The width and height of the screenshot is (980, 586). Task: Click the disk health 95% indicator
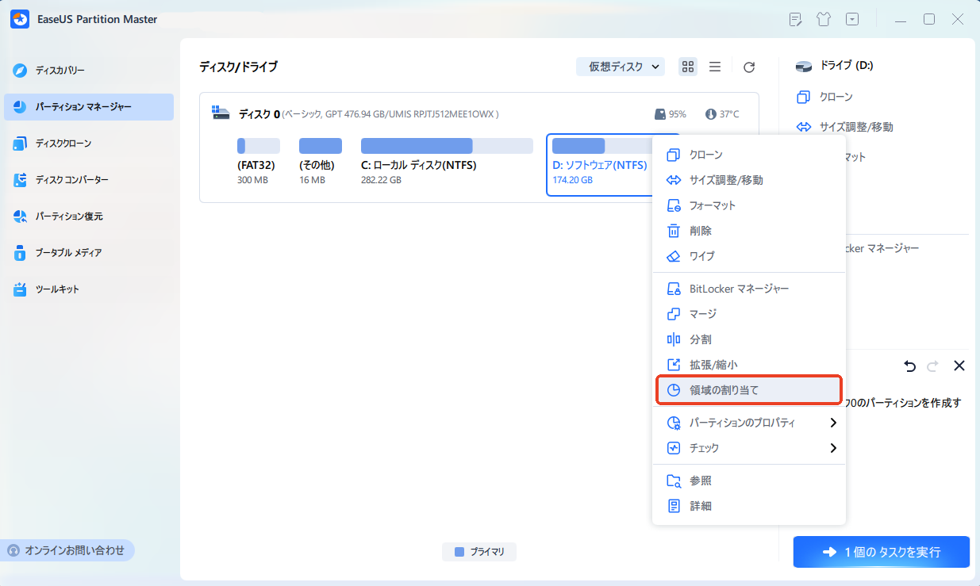pyautogui.click(x=671, y=114)
